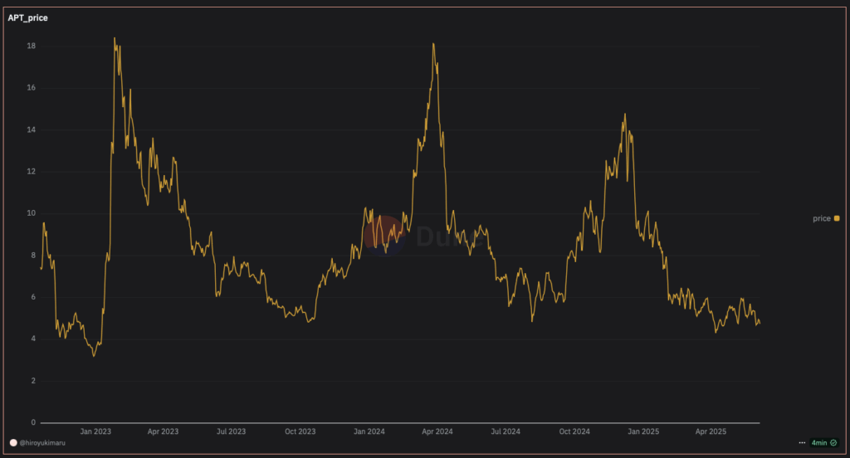
Task: Click the 4min query freshness badge
Action: tap(824, 443)
